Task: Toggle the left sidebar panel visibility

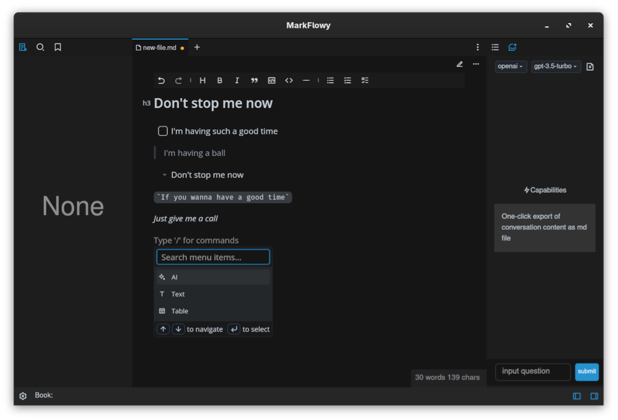Action: click(x=577, y=396)
